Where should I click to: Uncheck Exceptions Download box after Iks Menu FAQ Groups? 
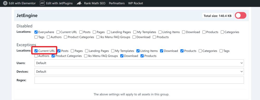tap(122, 56)
